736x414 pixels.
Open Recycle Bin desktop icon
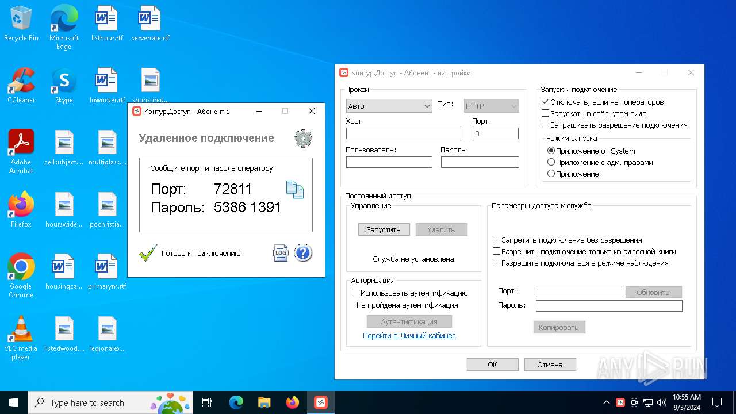tap(21, 24)
